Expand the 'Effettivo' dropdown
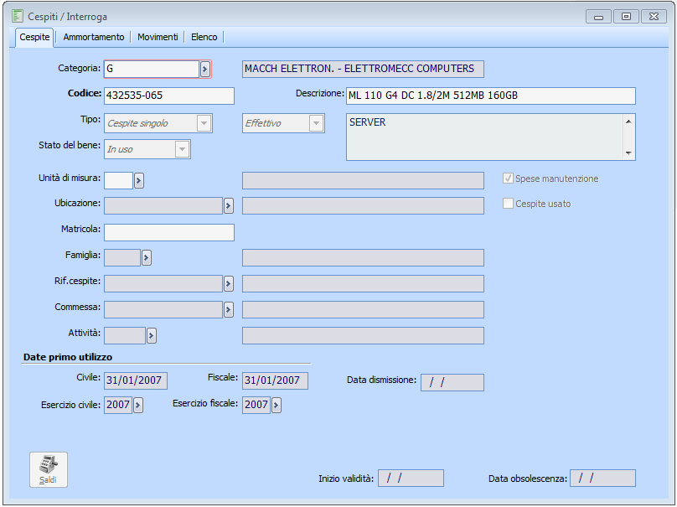This screenshot has width=677, height=507. 316,123
